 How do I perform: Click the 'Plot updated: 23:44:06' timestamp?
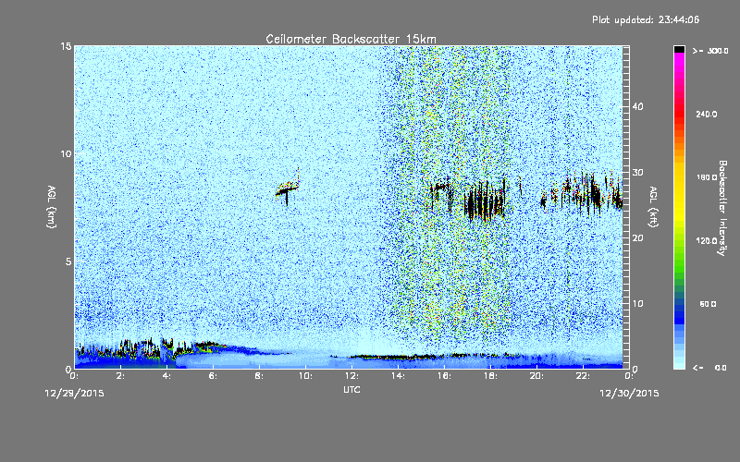[x=646, y=19]
